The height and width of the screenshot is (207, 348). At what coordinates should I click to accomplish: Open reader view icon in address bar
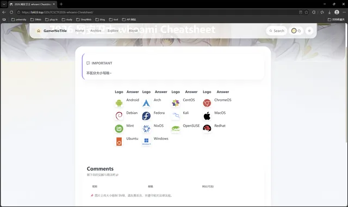point(301,12)
